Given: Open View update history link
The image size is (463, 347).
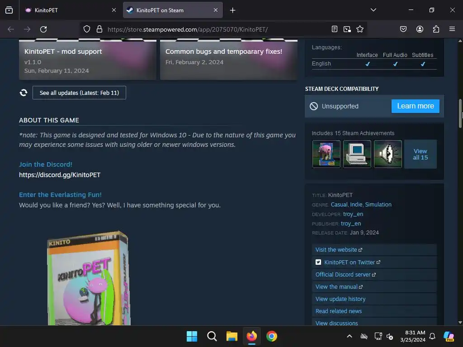Looking at the screenshot, I should coord(374,299).
